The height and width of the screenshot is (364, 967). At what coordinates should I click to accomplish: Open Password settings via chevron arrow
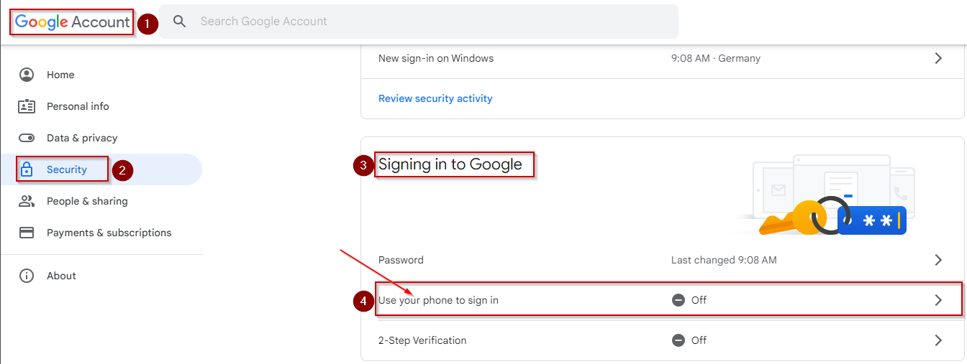coord(938,260)
